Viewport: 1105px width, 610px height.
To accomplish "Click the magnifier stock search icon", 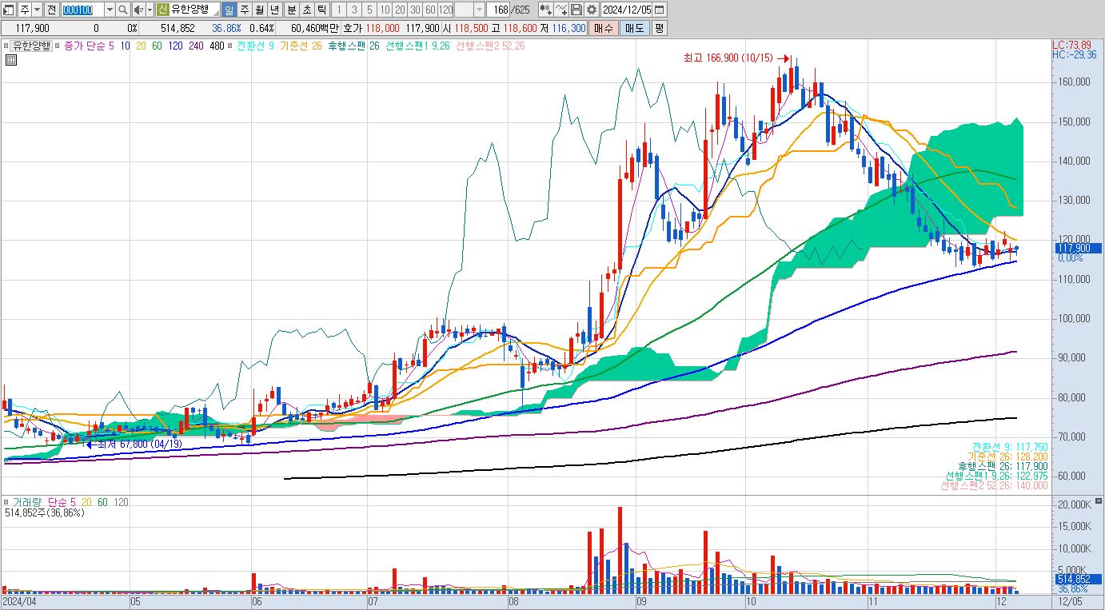I will 122,10.
